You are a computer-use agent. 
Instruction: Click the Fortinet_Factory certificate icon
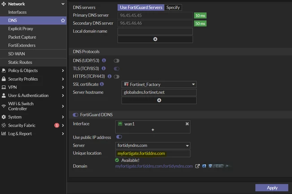click(x=126, y=84)
